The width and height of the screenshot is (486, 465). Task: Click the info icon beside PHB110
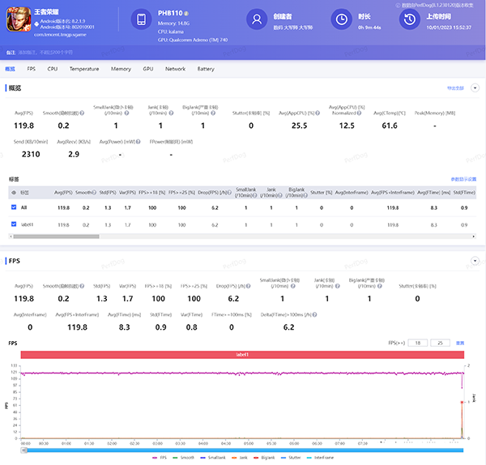pyautogui.click(x=185, y=14)
